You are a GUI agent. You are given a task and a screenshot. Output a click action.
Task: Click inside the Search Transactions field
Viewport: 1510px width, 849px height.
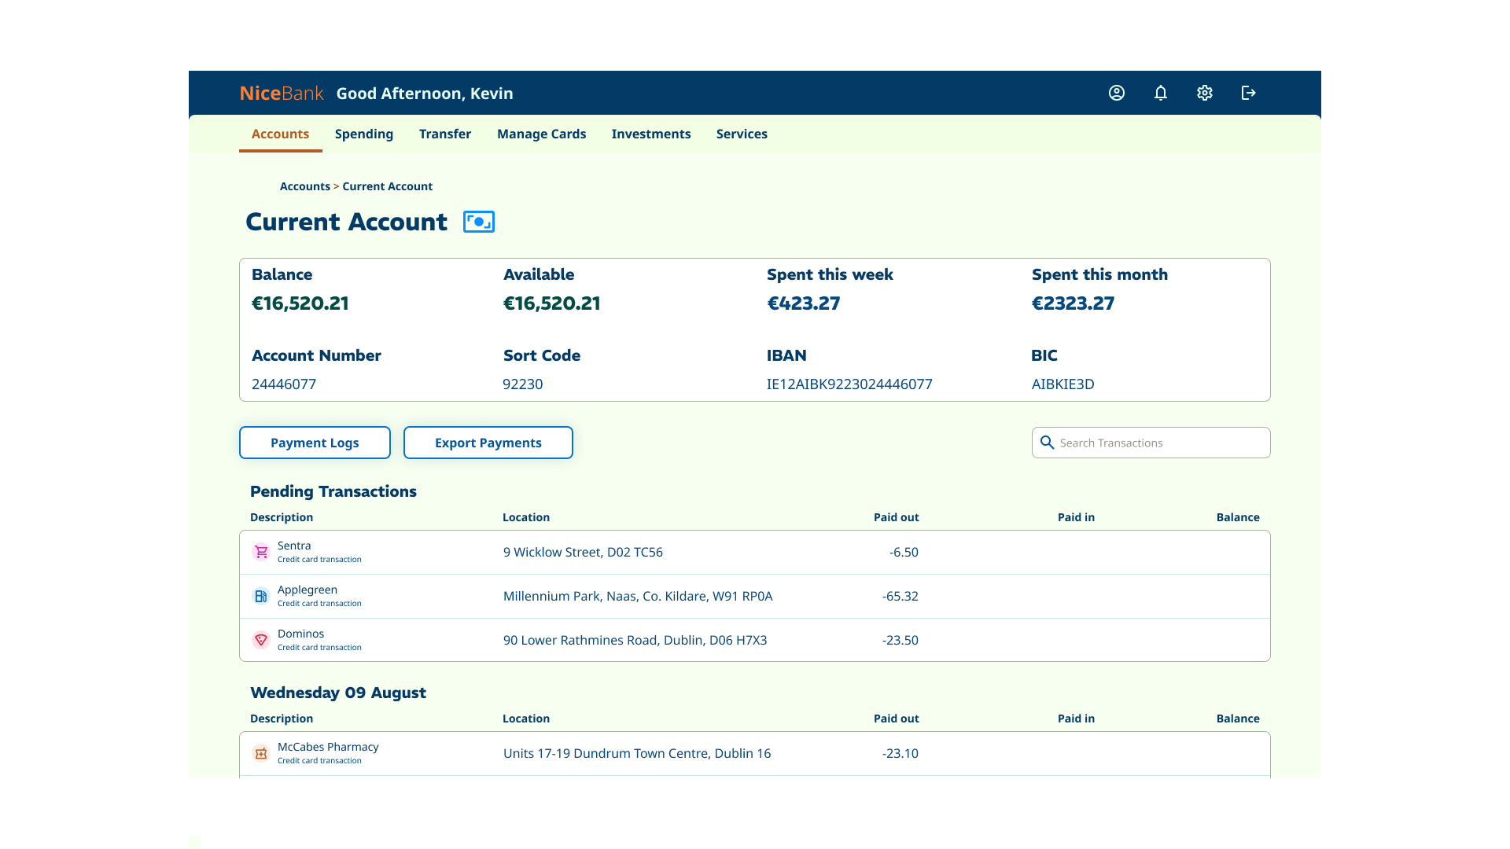point(1140,443)
